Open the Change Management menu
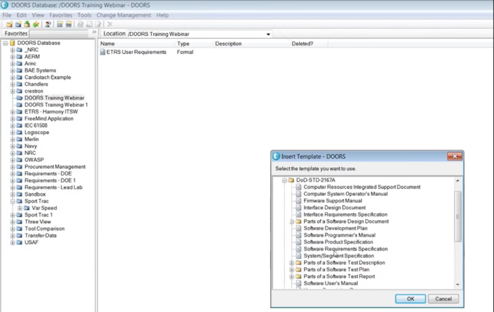Image resolution: width=494 pixels, height=312 pixels. point(123,15)
